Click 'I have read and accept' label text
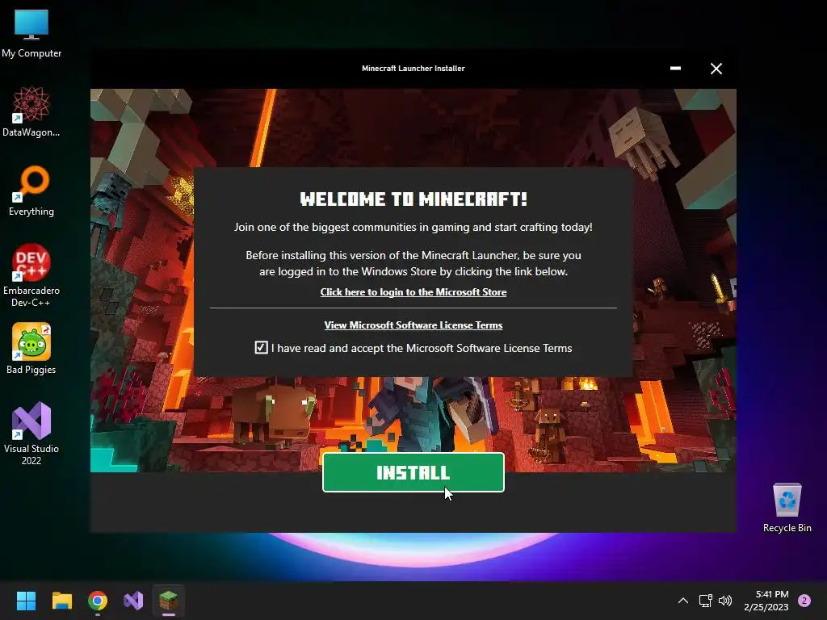 tap(422, 348)
